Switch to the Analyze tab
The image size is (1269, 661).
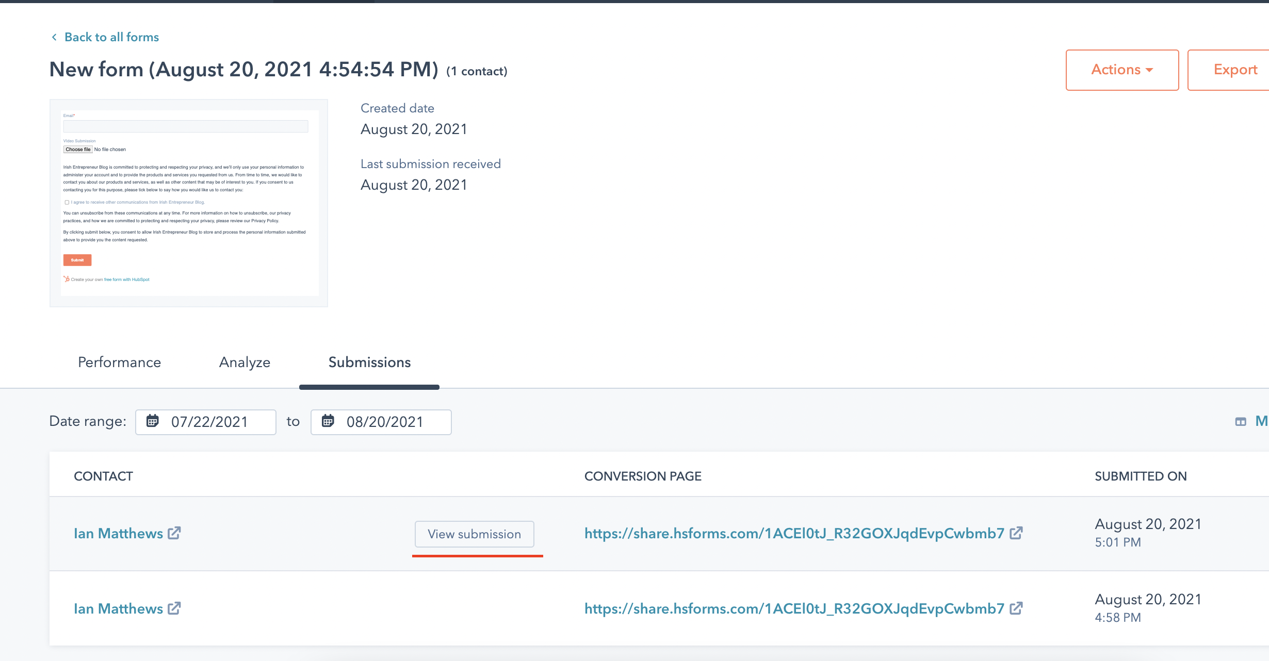[x=245, y=362]
